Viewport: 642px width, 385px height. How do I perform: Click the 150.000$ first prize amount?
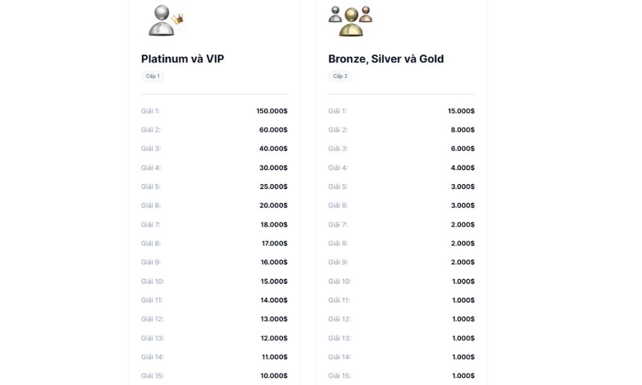[x=272, y=111]
